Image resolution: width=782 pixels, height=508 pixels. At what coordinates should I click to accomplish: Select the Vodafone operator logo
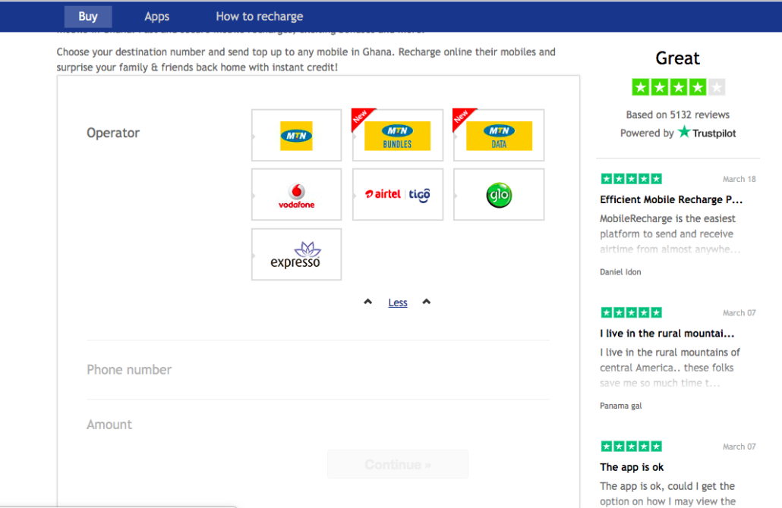[x=296, y=196]
